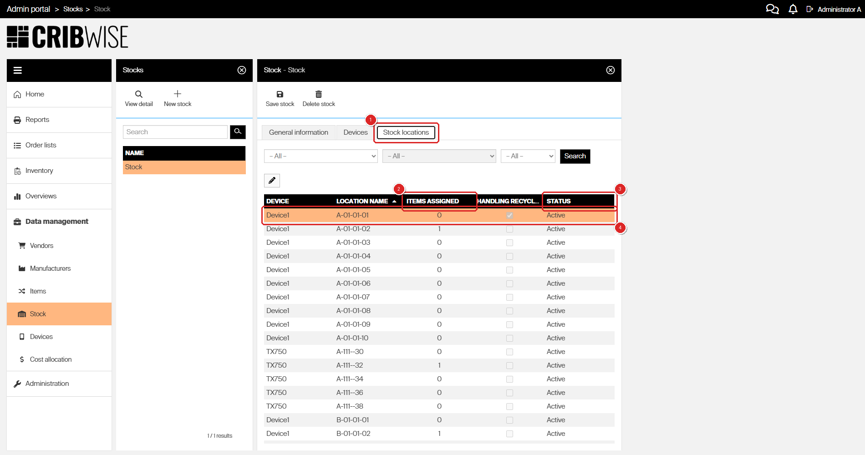
Task: Select Stock in sidebar
Action: pos(59,314)
